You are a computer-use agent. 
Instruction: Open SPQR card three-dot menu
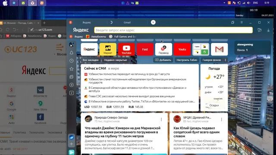(221, 120)
